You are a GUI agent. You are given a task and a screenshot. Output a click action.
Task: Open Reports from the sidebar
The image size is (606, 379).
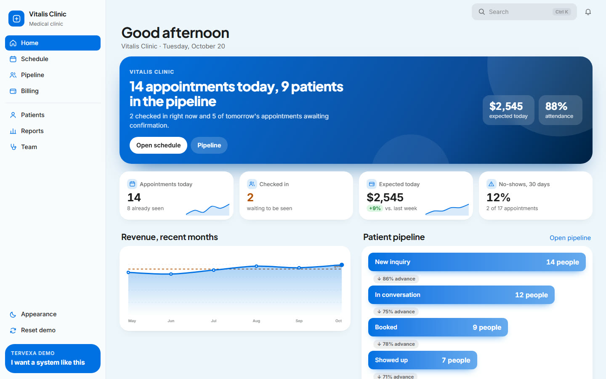pyautogui.click(x=53, y=131)
